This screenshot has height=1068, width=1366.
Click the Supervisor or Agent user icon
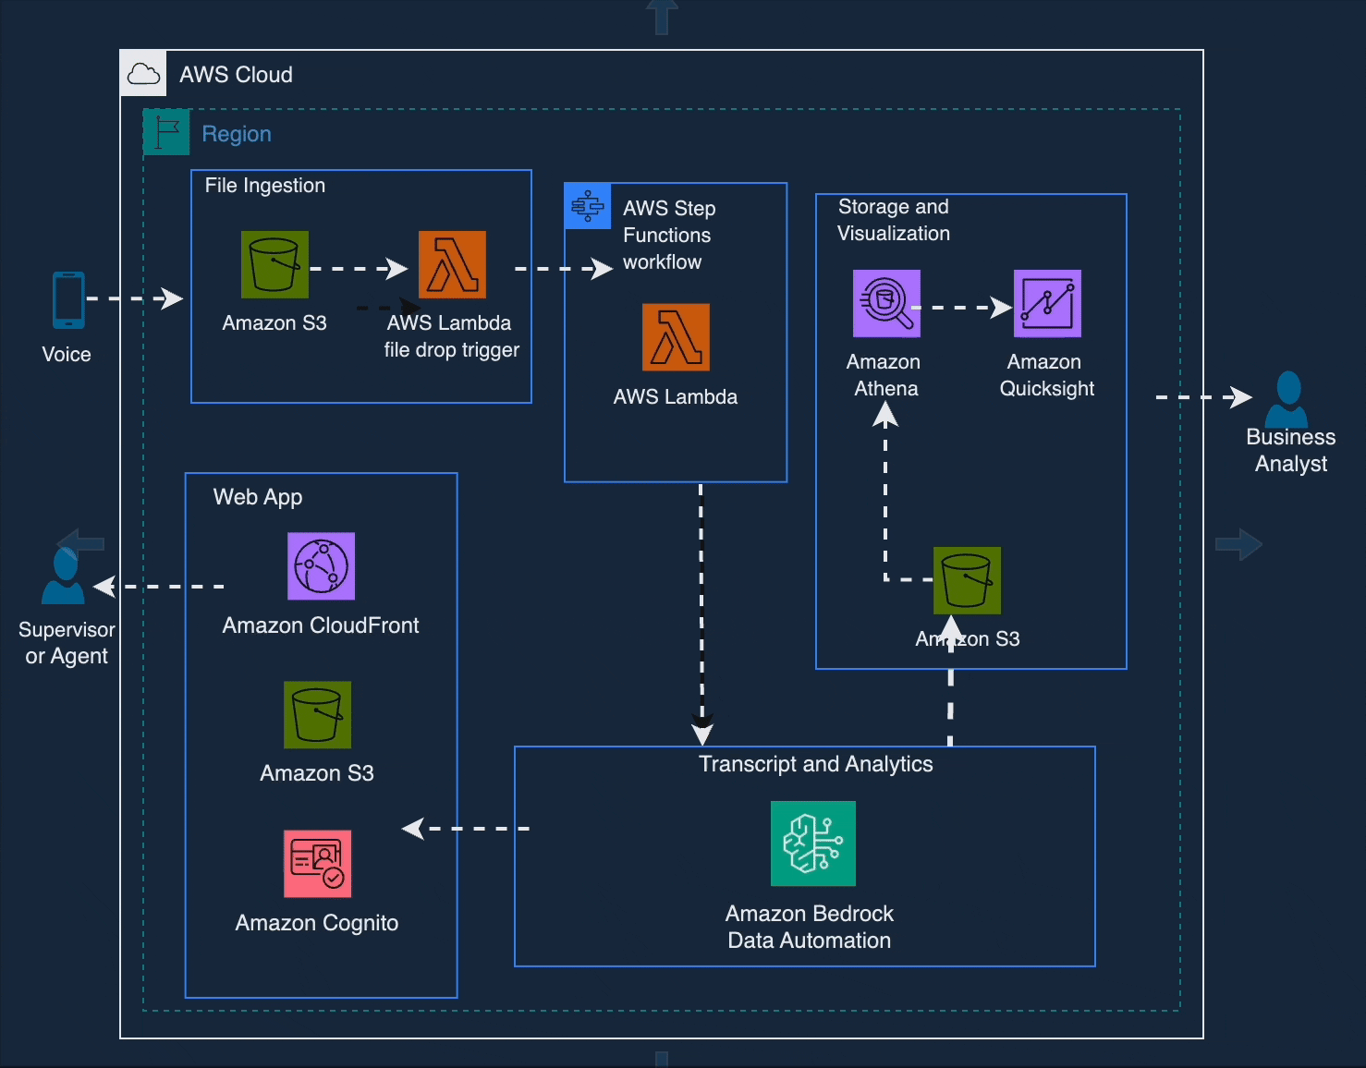(64, 576)
